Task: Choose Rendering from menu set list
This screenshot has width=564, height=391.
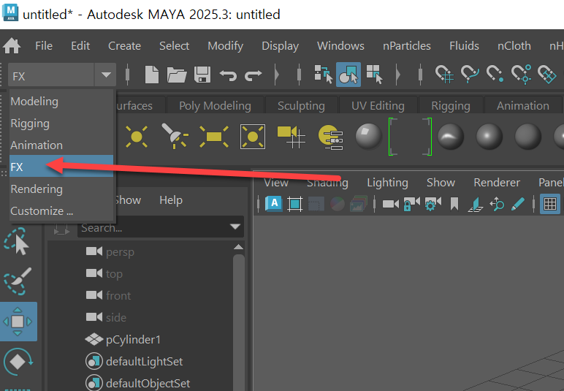Action: click(x=61, y=189)
